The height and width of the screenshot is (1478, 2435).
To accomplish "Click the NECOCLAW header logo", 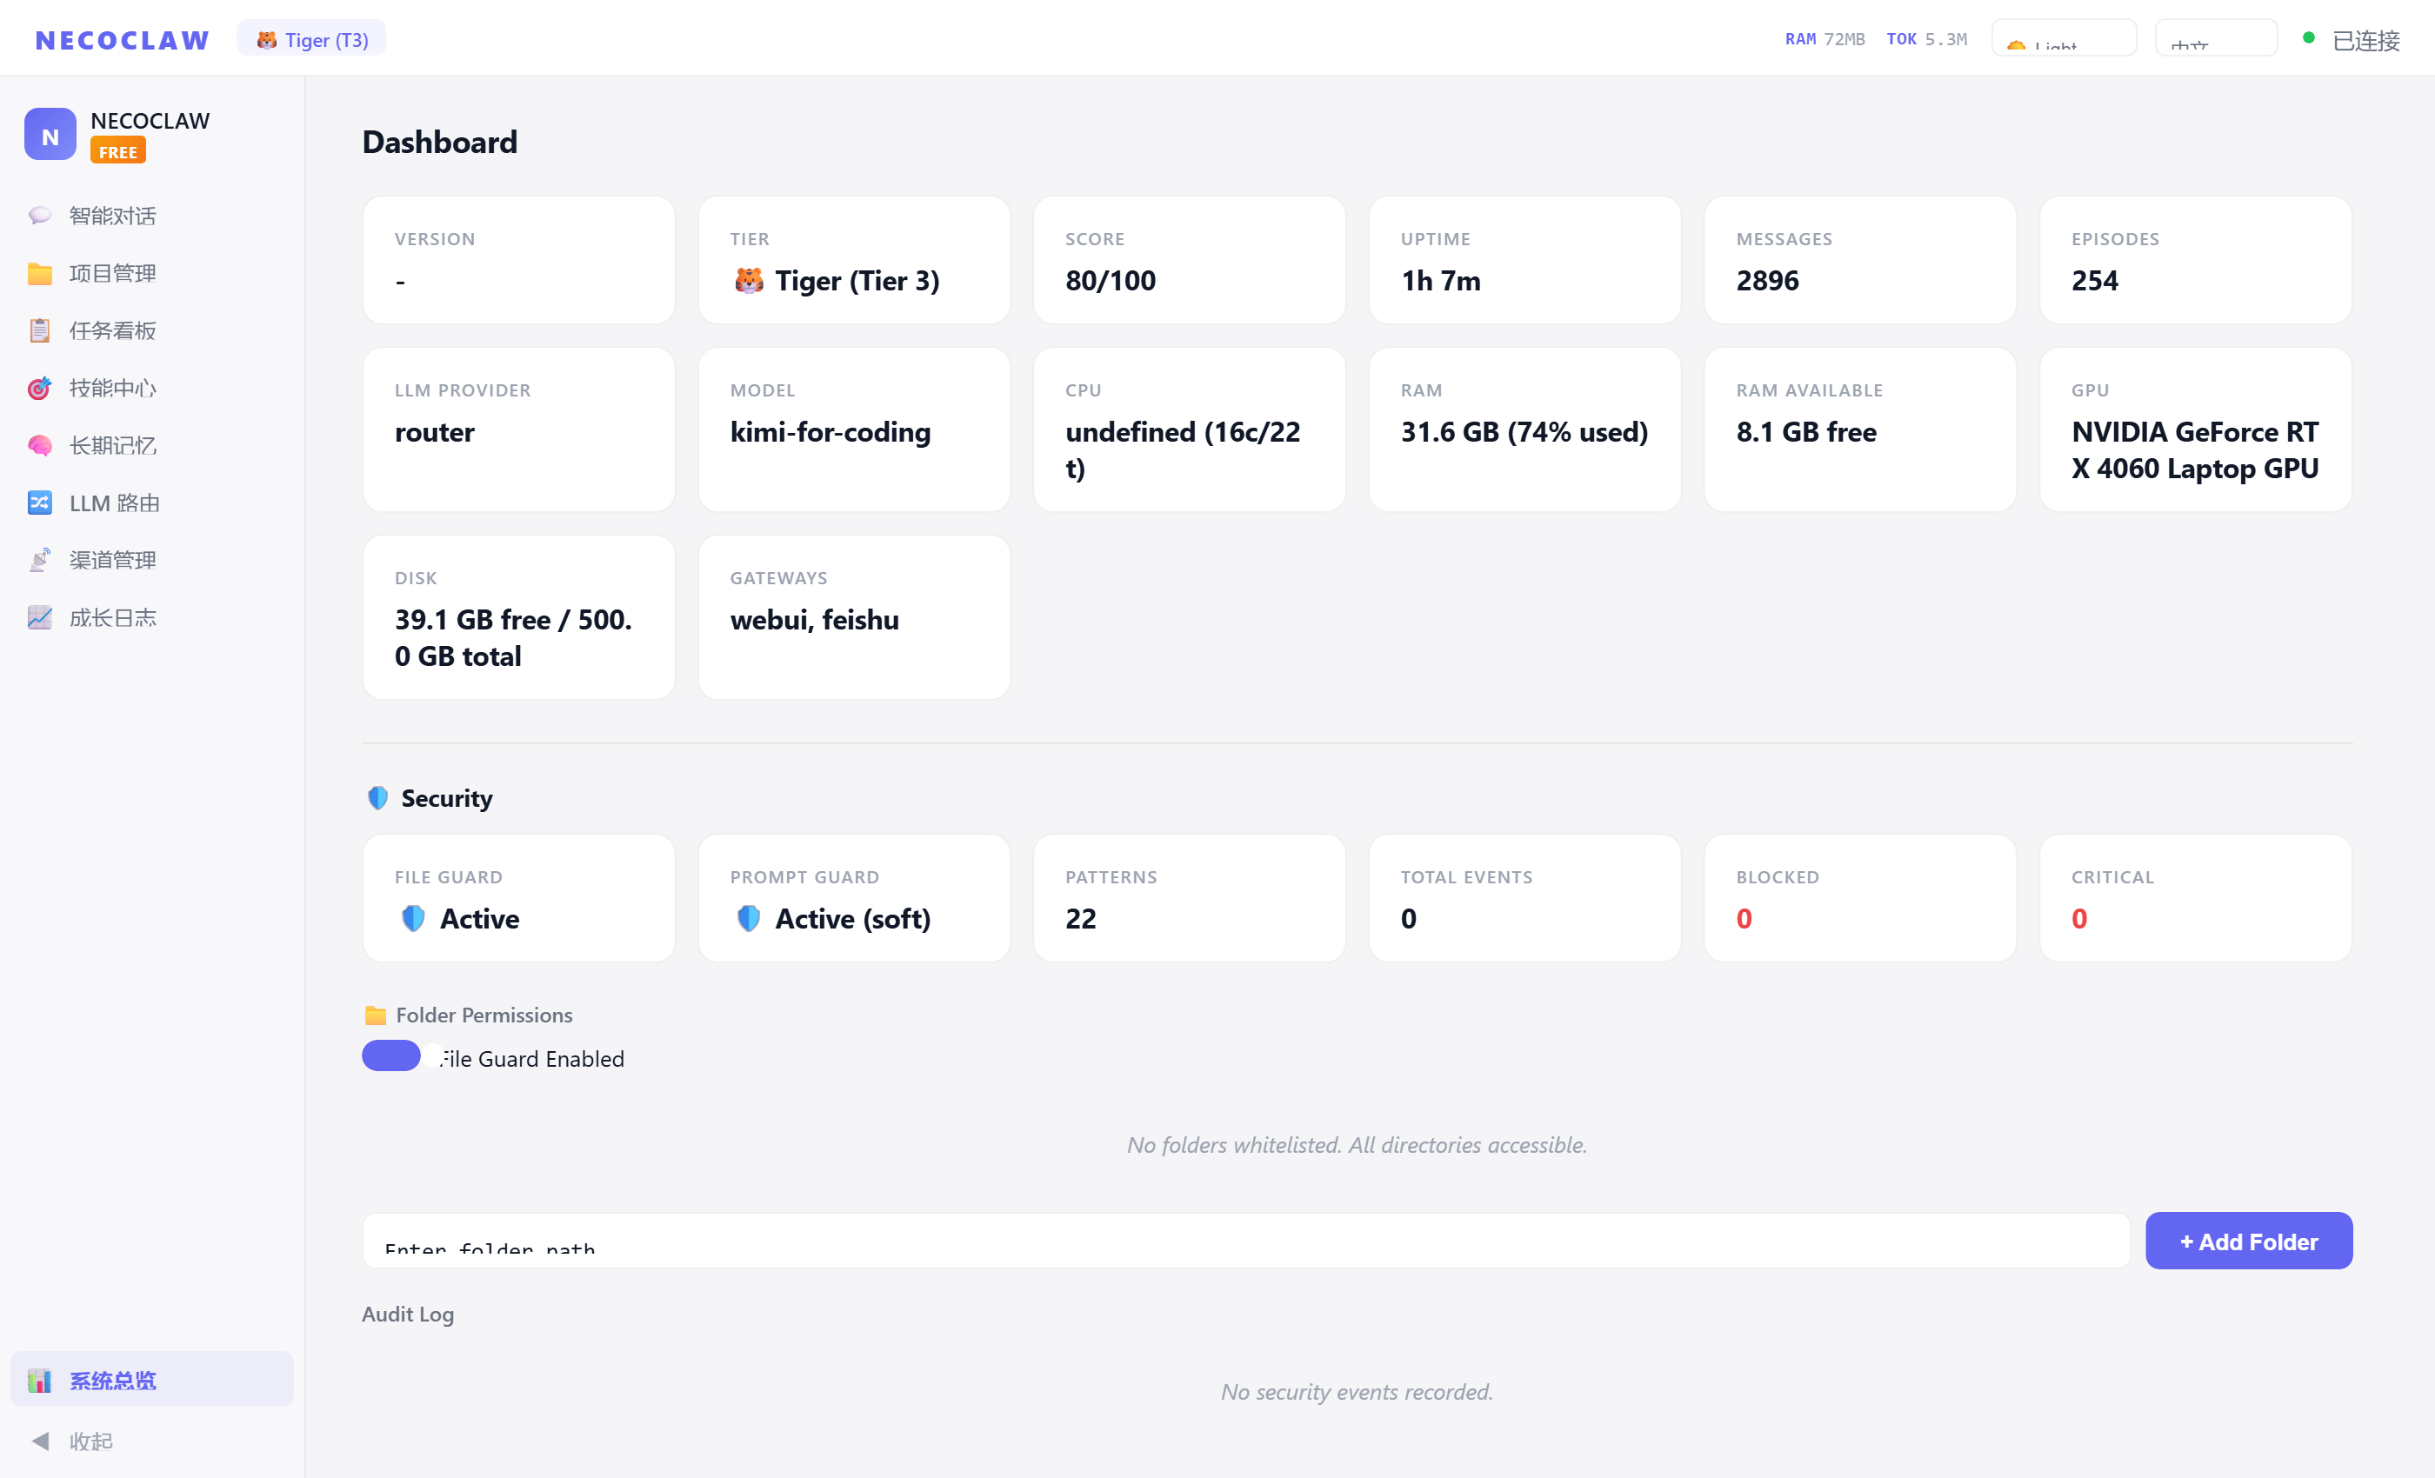I will click(x=123, y=39).
